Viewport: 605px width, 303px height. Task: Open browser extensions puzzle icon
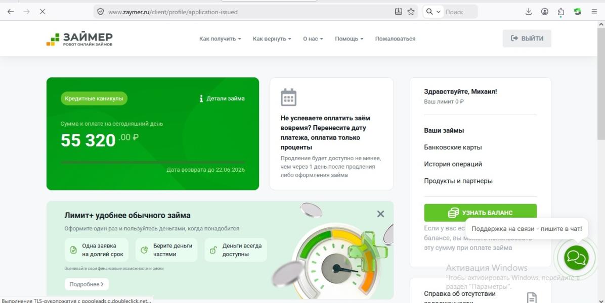pos(560,12)
